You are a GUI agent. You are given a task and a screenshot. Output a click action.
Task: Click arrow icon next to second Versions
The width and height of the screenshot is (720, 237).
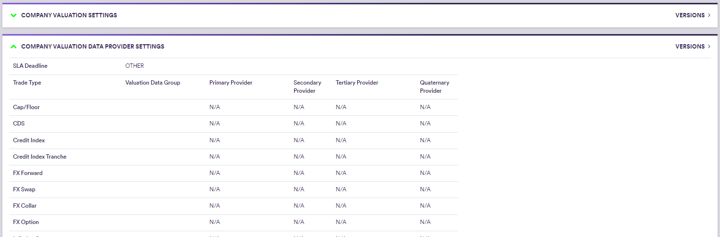click(709, 47)
